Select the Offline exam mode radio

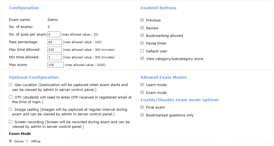click(x=27, y=141)
